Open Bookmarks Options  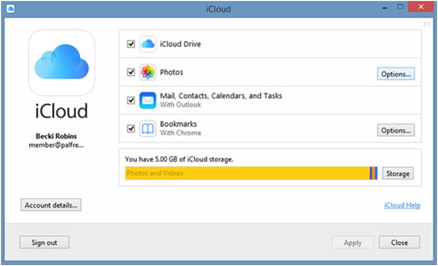[x=396, y=130]
